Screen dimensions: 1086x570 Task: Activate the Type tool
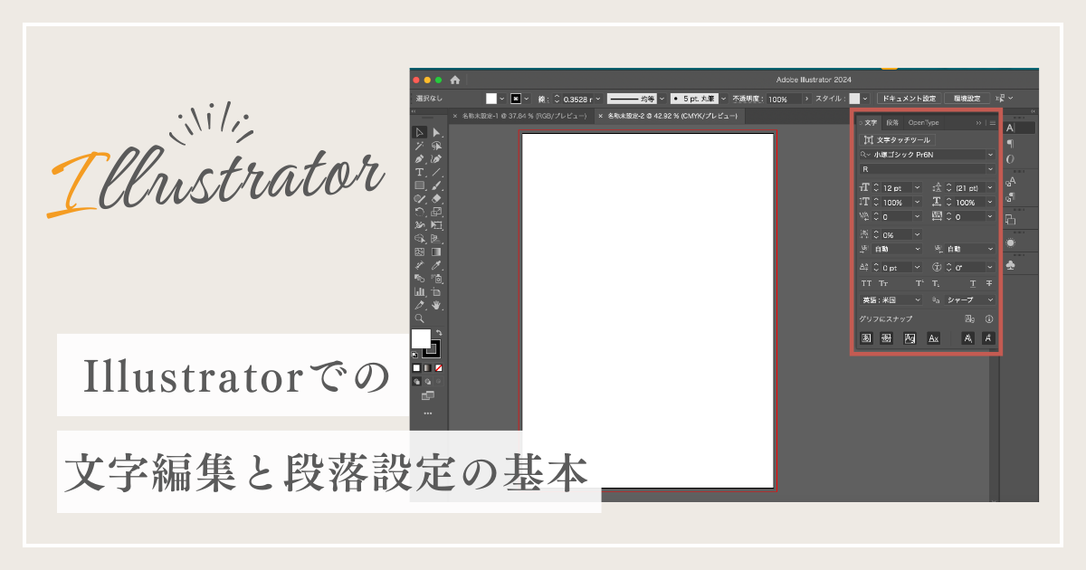(420, 172)
